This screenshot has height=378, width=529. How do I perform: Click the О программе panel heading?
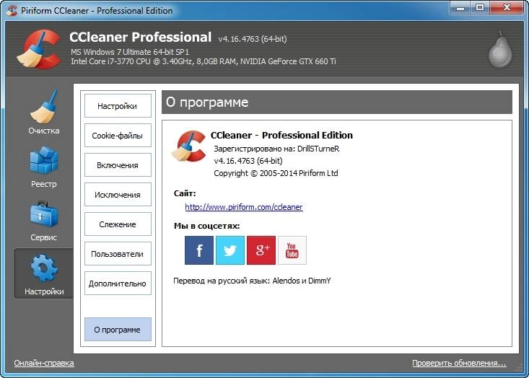[x=207, y=102]
